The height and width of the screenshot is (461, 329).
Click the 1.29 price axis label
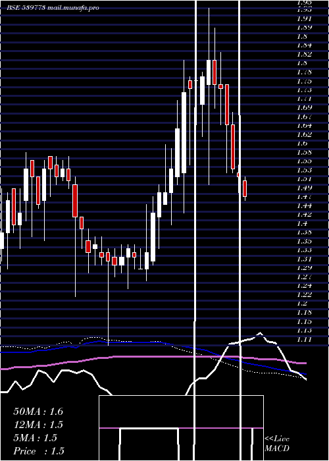[304, 268]
